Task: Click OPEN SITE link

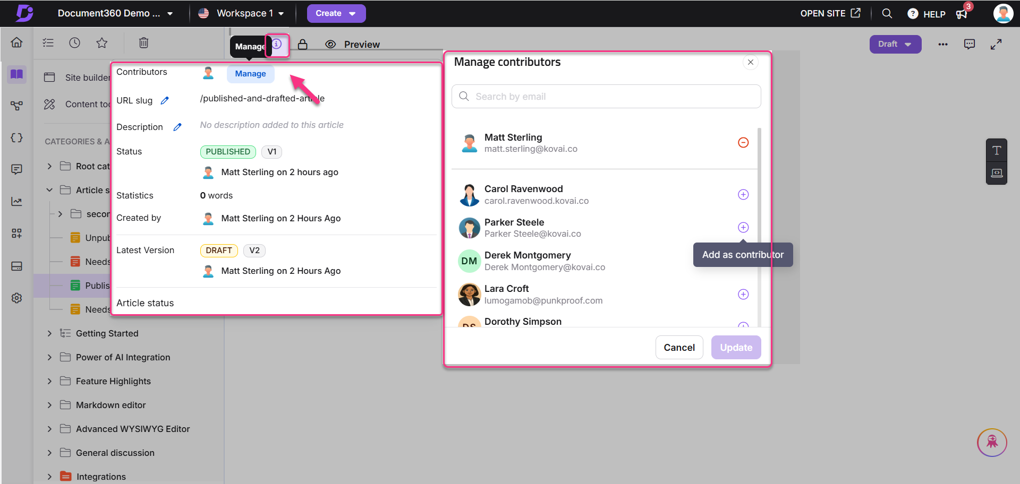Action: (830, 13)
